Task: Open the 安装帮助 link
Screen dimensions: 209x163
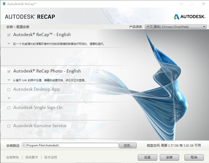Action: (x=13, y=157)
